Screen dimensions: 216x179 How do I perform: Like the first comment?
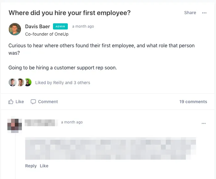[x=44, y=166]
